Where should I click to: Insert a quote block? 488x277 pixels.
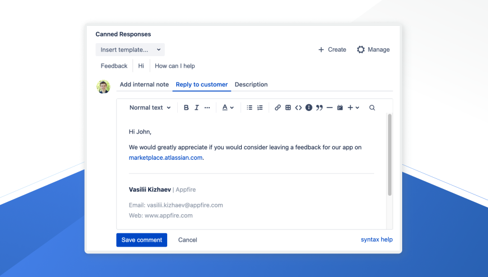coord(319,108)
